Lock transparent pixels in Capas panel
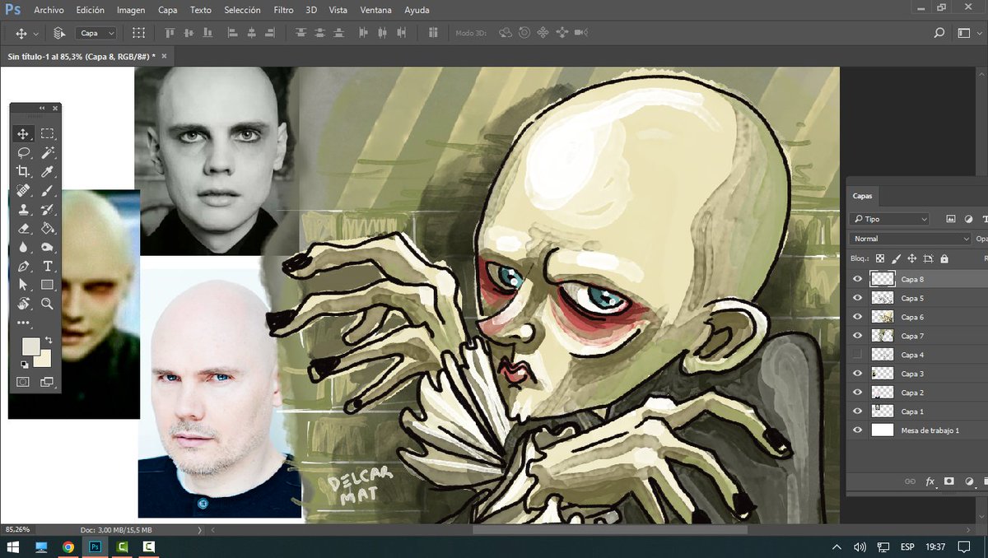Screen dimensions: 988x558 (880, 258)
